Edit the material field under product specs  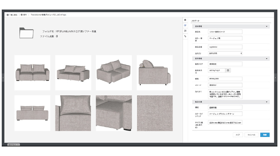(225, 107)
